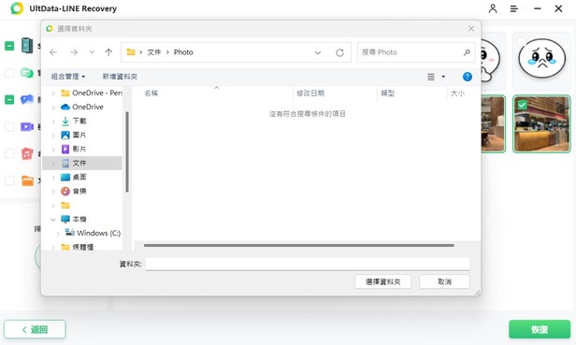Select OneDrive - Personal in tree

click(92, 93)
